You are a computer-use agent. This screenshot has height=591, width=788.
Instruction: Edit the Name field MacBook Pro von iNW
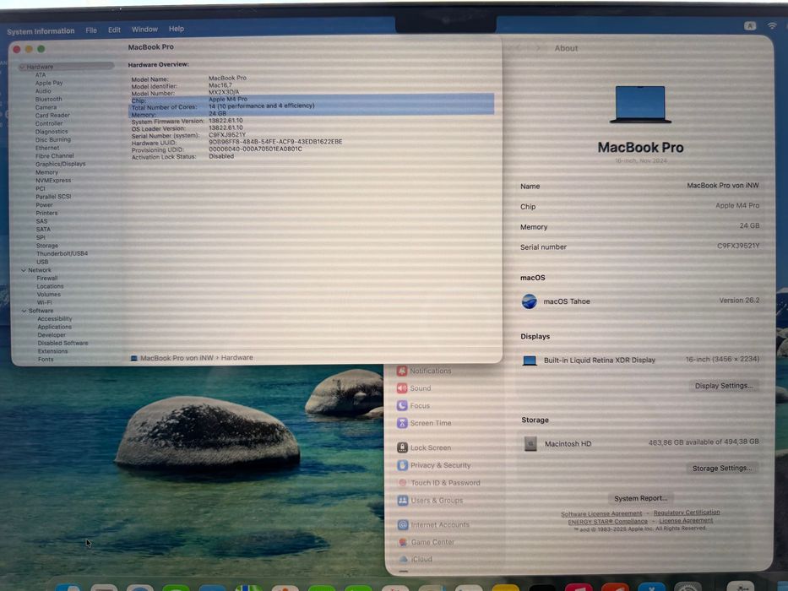[x=723, y=186]
